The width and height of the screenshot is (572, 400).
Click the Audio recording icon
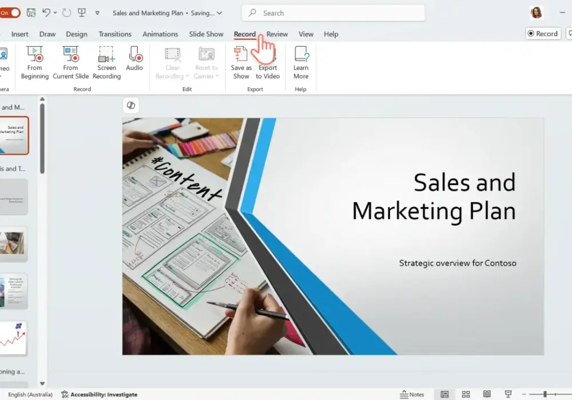[134, 59]
